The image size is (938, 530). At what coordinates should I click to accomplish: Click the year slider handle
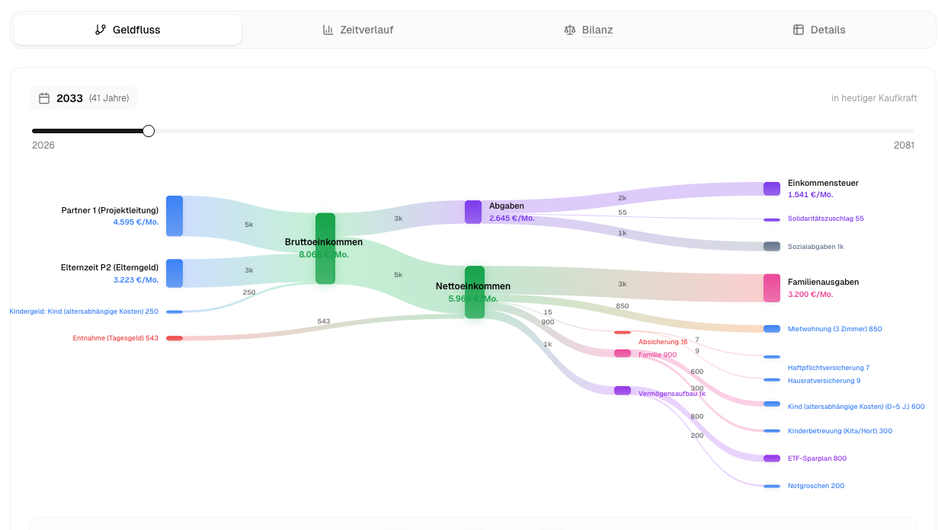(149, 131)
